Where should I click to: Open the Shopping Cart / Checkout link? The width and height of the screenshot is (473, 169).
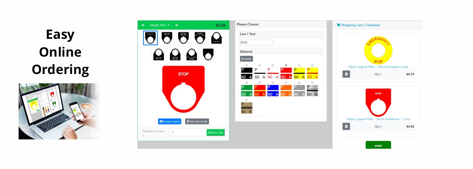click(358, 25)
